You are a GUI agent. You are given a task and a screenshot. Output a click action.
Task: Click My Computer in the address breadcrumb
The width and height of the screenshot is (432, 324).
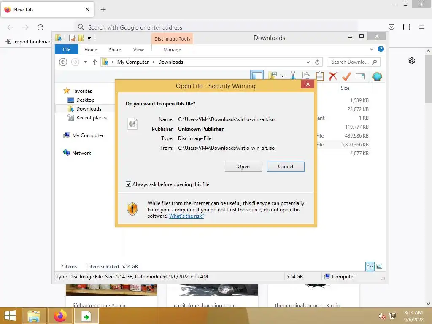(133, 62)
